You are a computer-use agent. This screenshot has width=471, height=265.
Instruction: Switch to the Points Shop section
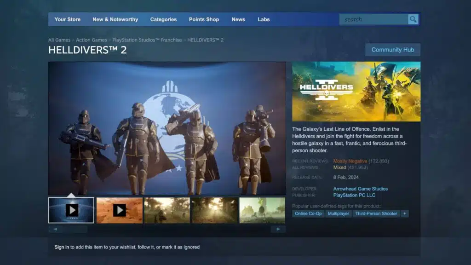click(x=203, y=19)
